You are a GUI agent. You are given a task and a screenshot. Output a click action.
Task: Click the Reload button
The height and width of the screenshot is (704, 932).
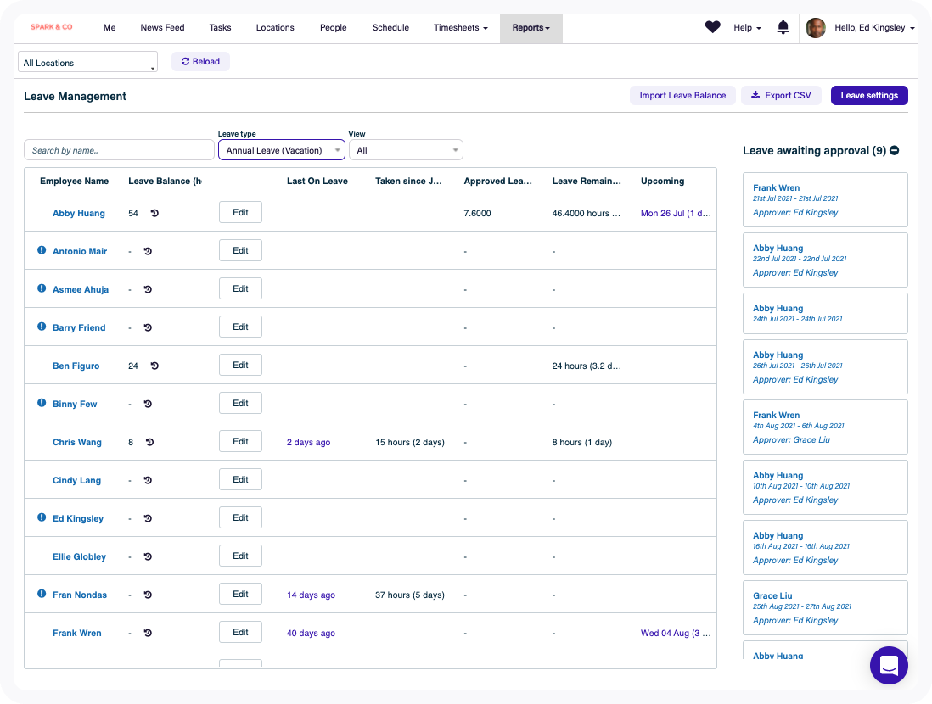200,61
